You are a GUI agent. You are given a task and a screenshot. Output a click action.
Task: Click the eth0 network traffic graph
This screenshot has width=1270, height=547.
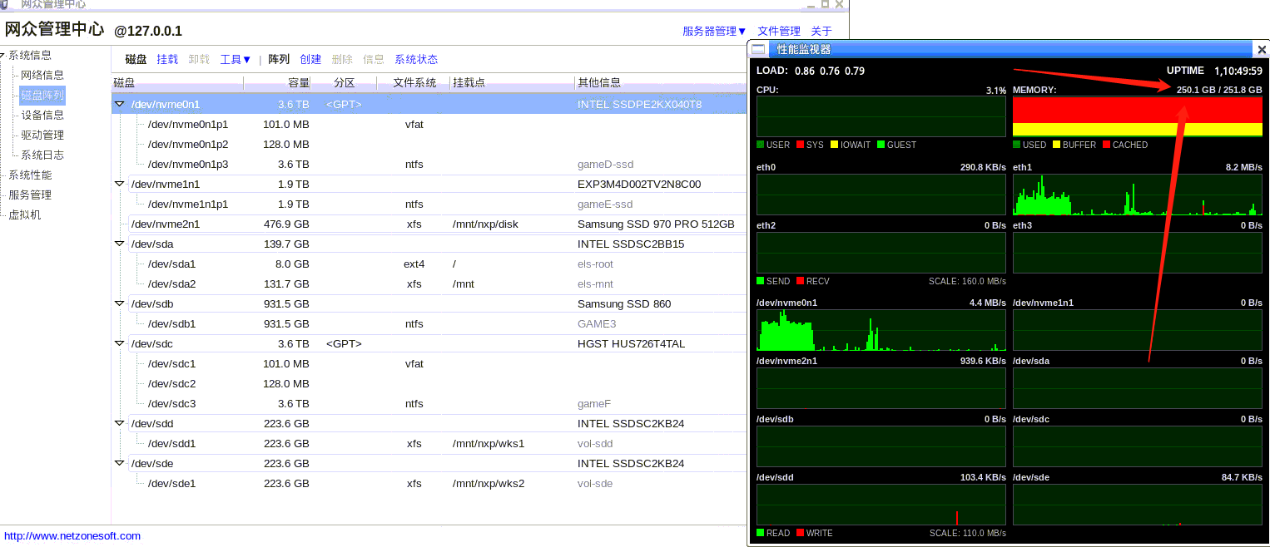click(881, 195)
